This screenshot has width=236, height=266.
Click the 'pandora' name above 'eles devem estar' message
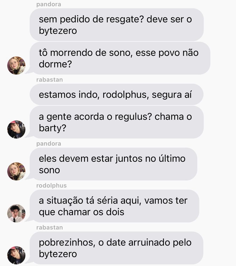49,144
